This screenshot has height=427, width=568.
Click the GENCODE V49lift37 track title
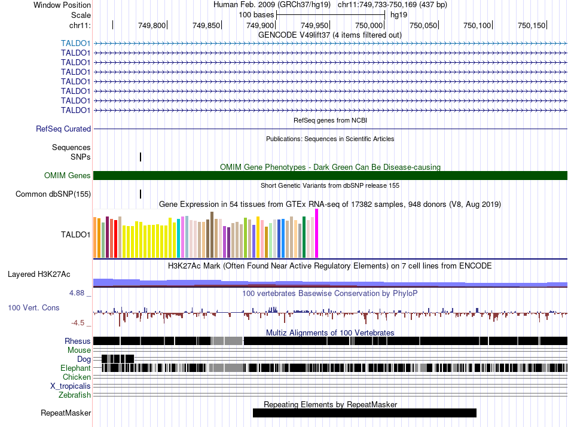click(x=329, y=35)
